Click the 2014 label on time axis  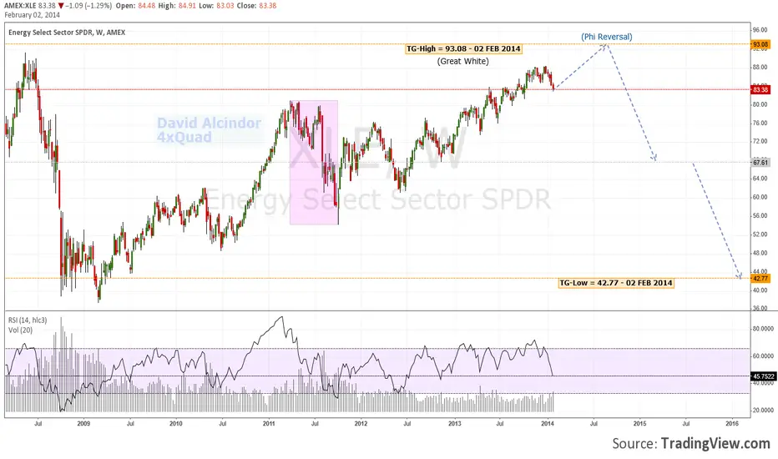548,423
